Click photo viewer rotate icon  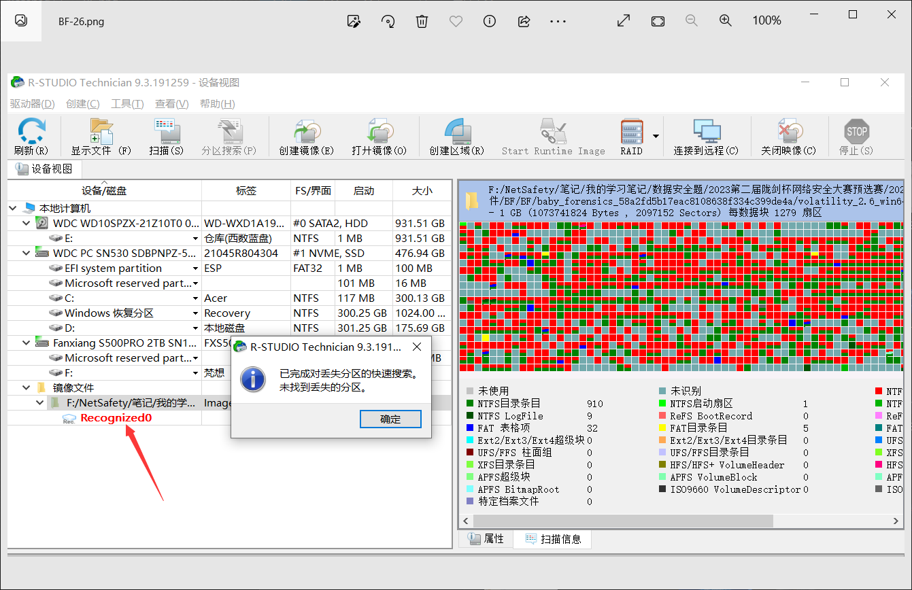[388, 21]
